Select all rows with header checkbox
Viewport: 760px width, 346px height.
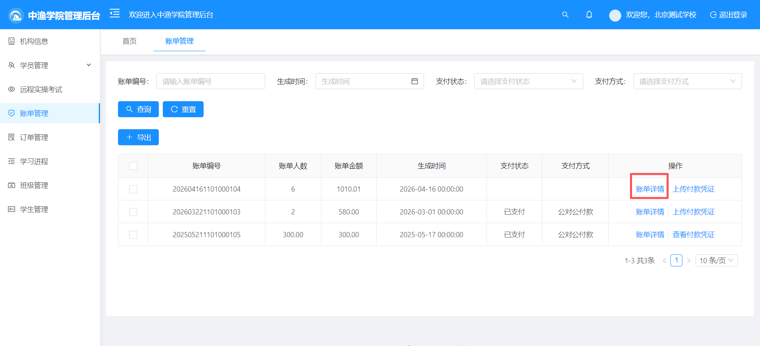coord(133,166)
